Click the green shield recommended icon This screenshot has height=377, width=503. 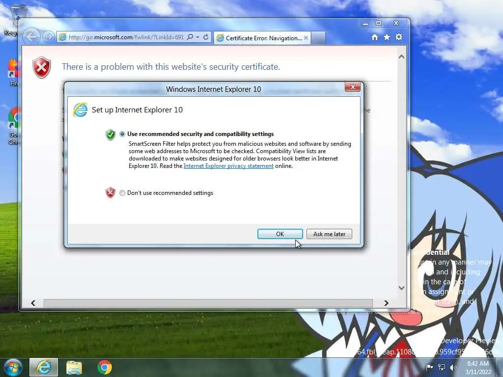pyautogui.click(x=111, y=135)
